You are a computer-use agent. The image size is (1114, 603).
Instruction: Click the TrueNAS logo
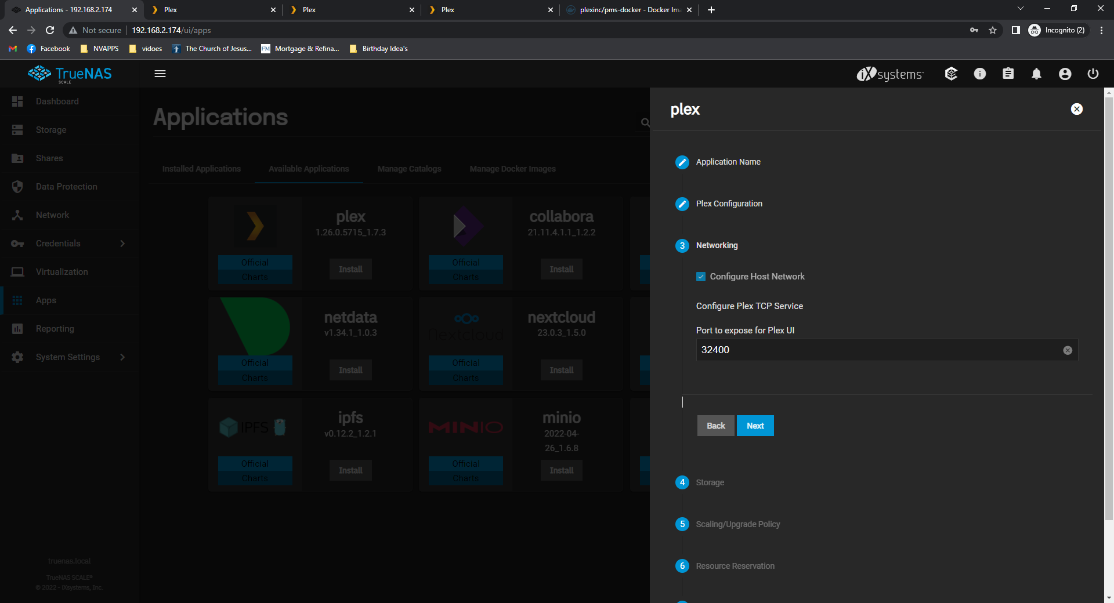coord(70,74)
